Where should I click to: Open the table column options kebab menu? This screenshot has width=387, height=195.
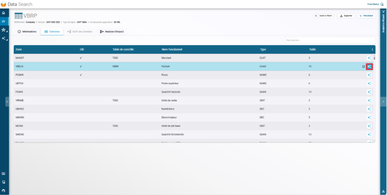tap(372, 50)
